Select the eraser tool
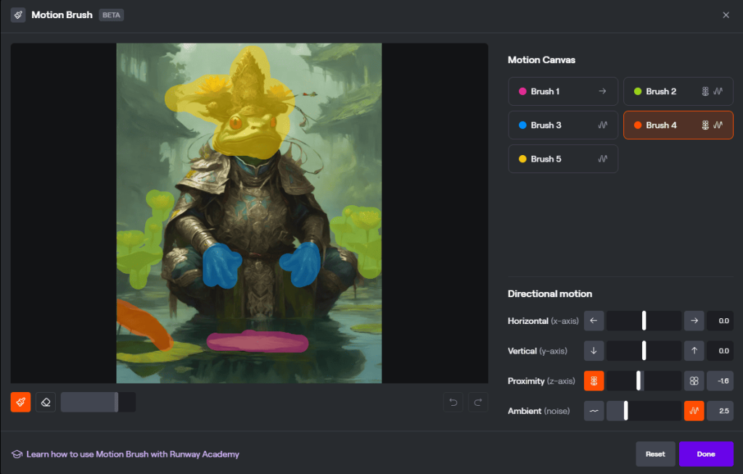The height and width of the screenshot is (474, 743). pyautogui.click(x=46, y=402)
